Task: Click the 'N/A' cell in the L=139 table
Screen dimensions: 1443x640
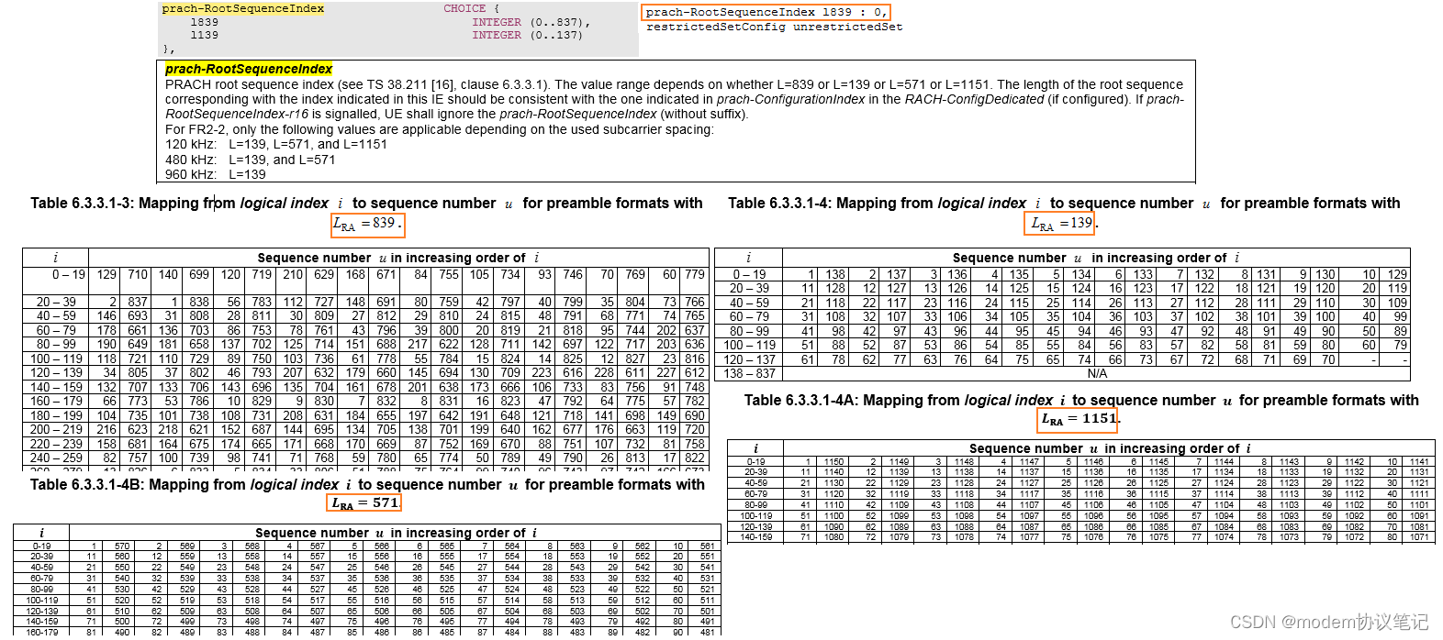Action: point(1097,373)
